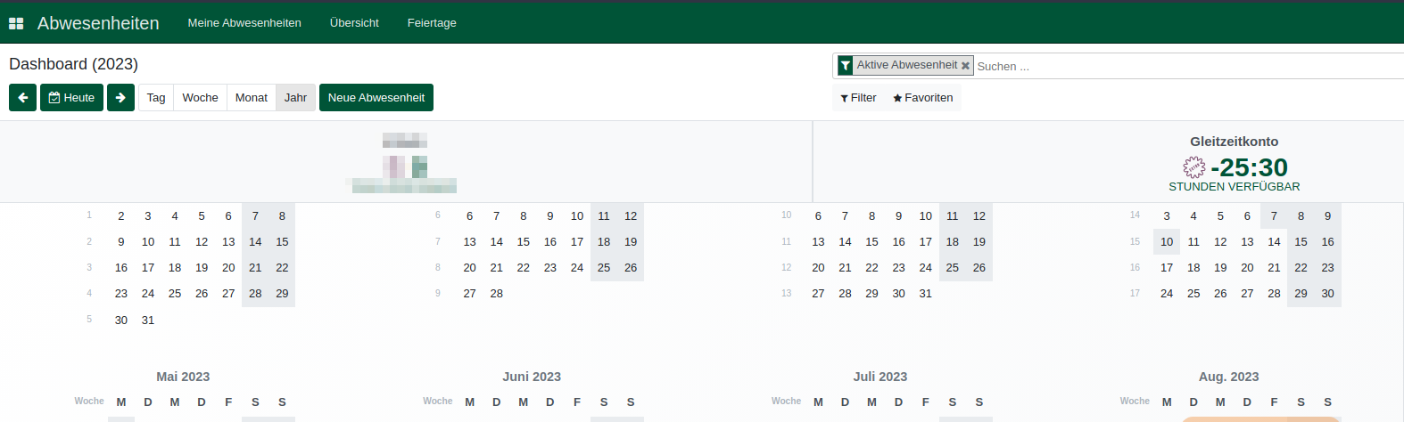Click the Gleitzeitkonto stamp icon
Screen dimensions: 1404x422
pos(1194,166)
